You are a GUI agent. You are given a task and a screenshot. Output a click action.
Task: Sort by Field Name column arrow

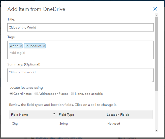(54, 114)
